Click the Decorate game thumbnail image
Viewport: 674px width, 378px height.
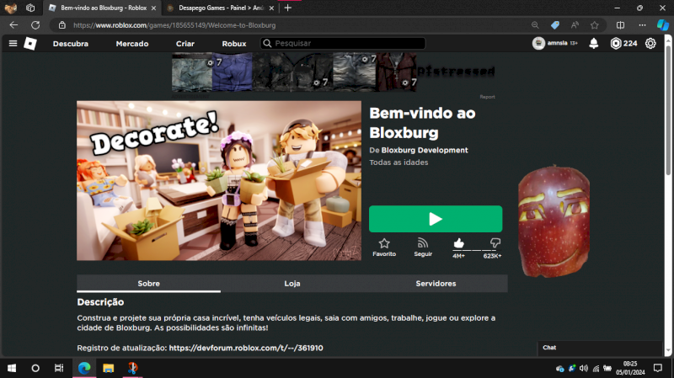pos(219,180)
